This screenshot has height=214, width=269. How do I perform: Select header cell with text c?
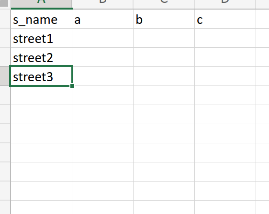click(225, 19)
